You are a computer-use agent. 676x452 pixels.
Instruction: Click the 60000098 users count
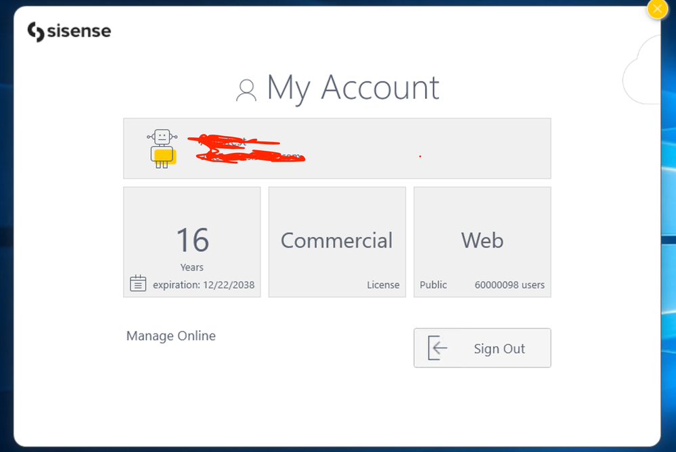[510, 285]
